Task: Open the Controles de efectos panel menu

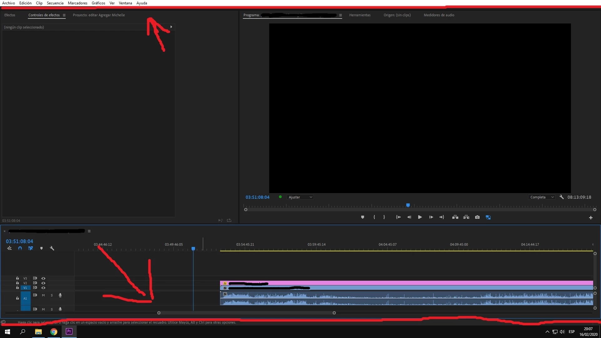Action: tap(64, 15)
